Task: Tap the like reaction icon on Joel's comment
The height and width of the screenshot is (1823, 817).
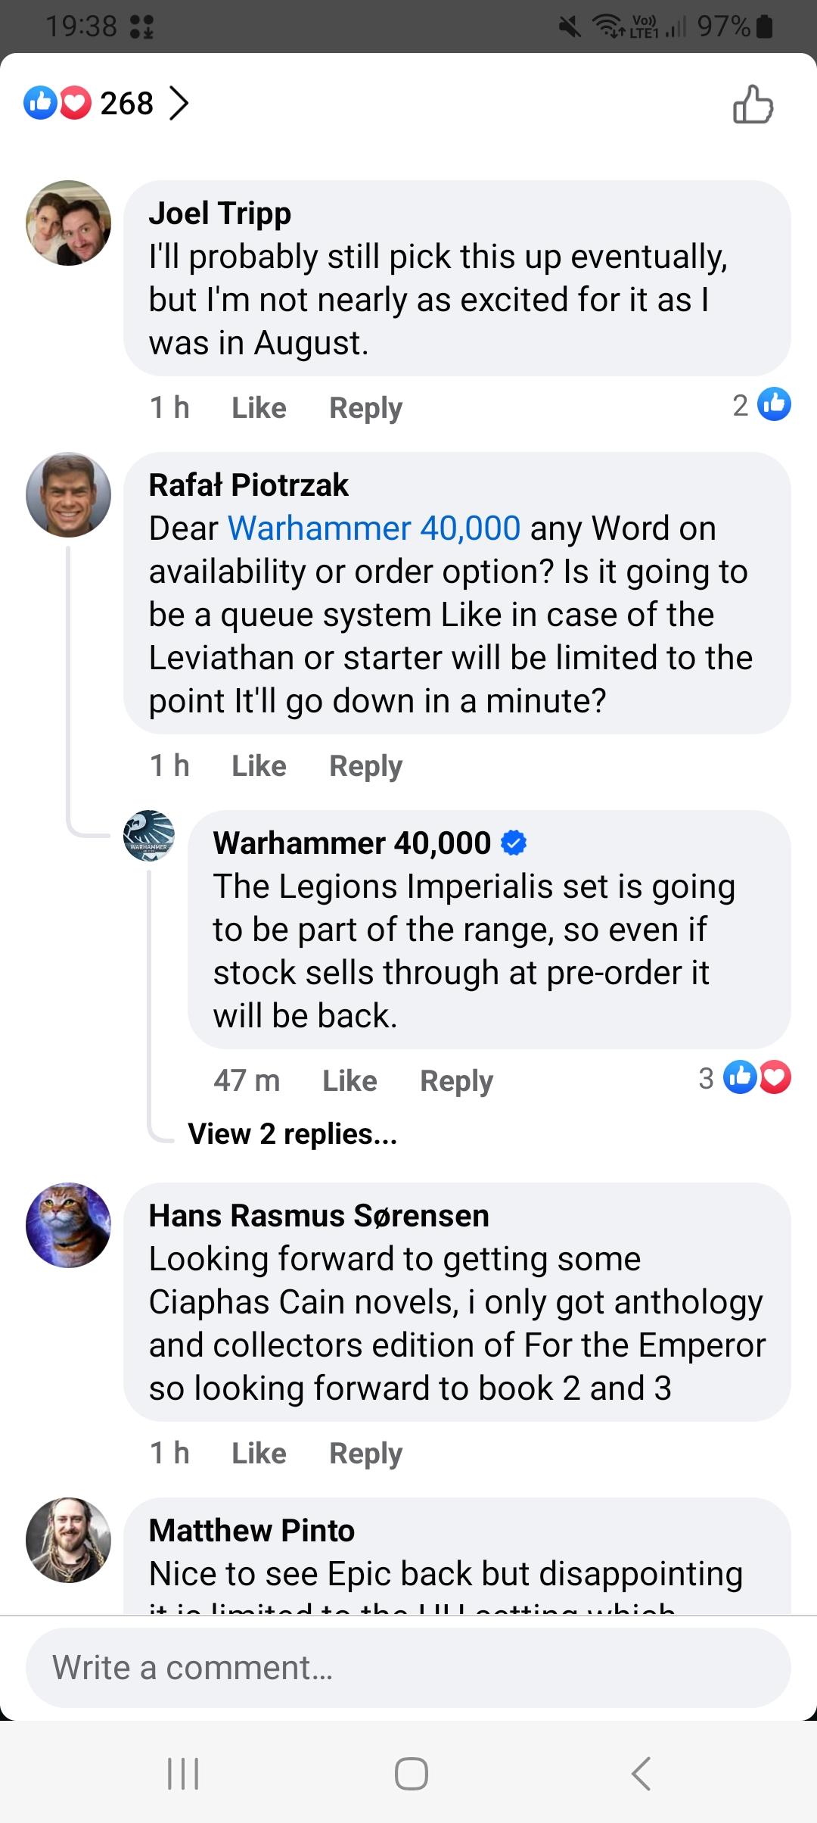Action: point(775,404)
